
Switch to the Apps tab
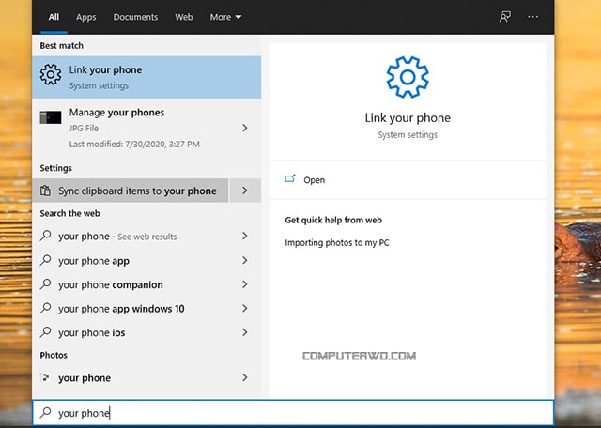(85, 17)
